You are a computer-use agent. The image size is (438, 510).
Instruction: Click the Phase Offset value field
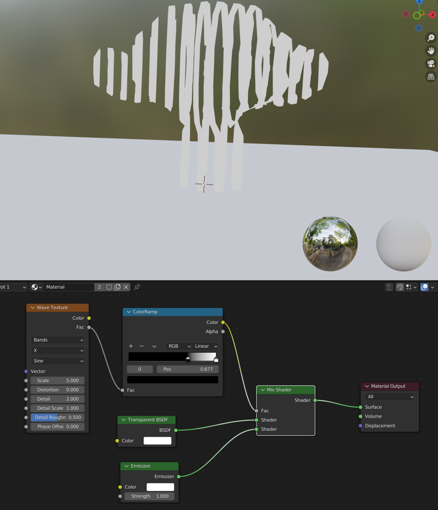(x=57, y=427)
